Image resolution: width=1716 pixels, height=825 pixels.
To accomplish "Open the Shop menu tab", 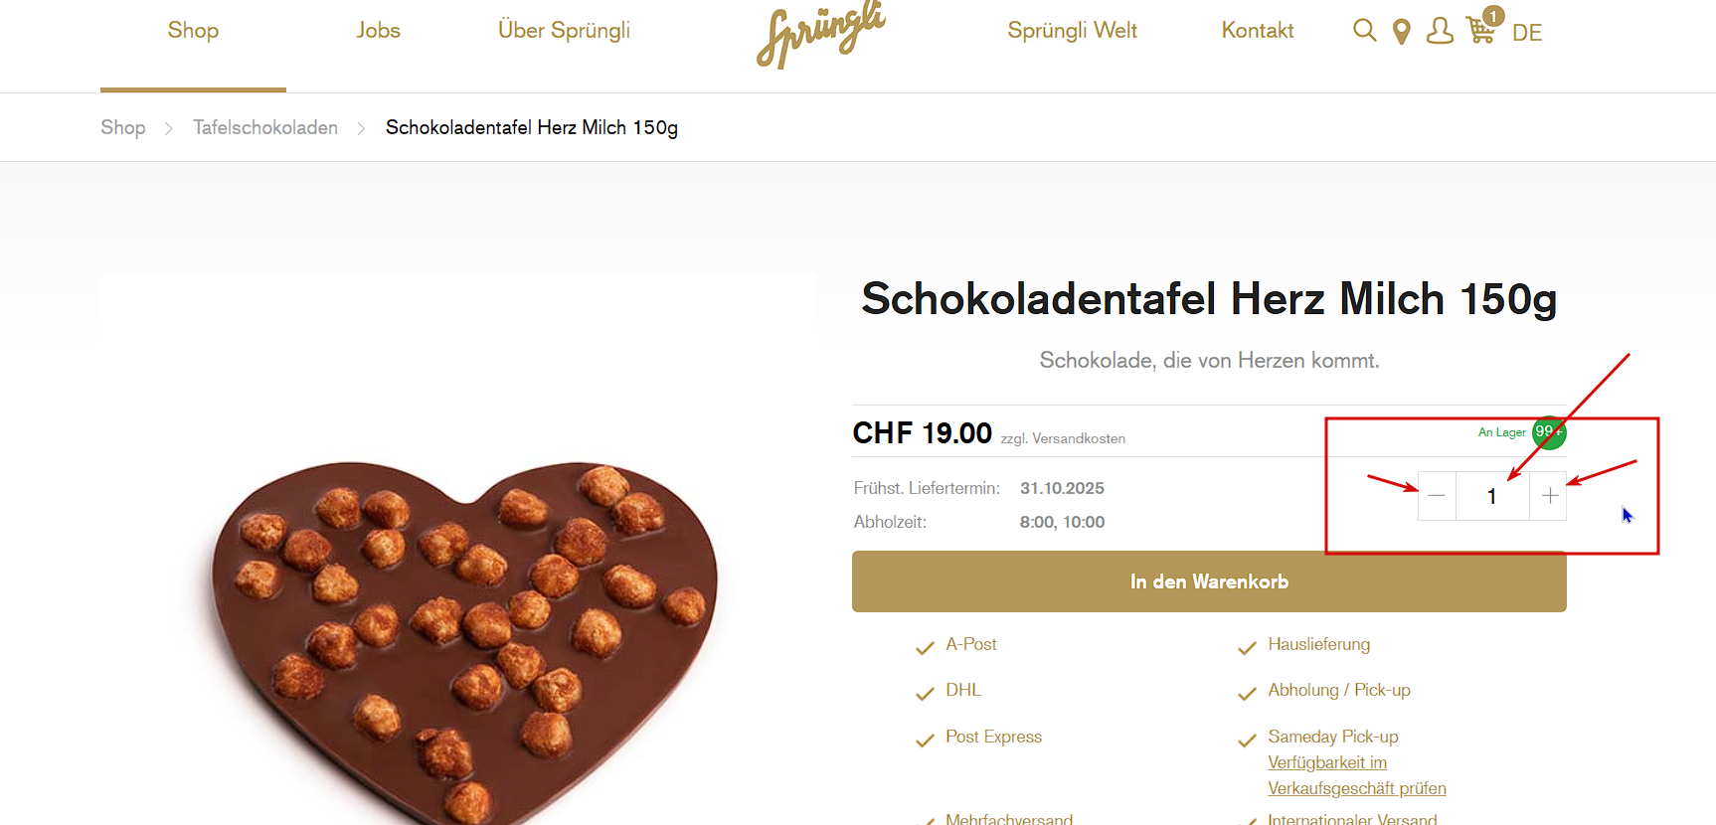I will click(x=193, y=31).
